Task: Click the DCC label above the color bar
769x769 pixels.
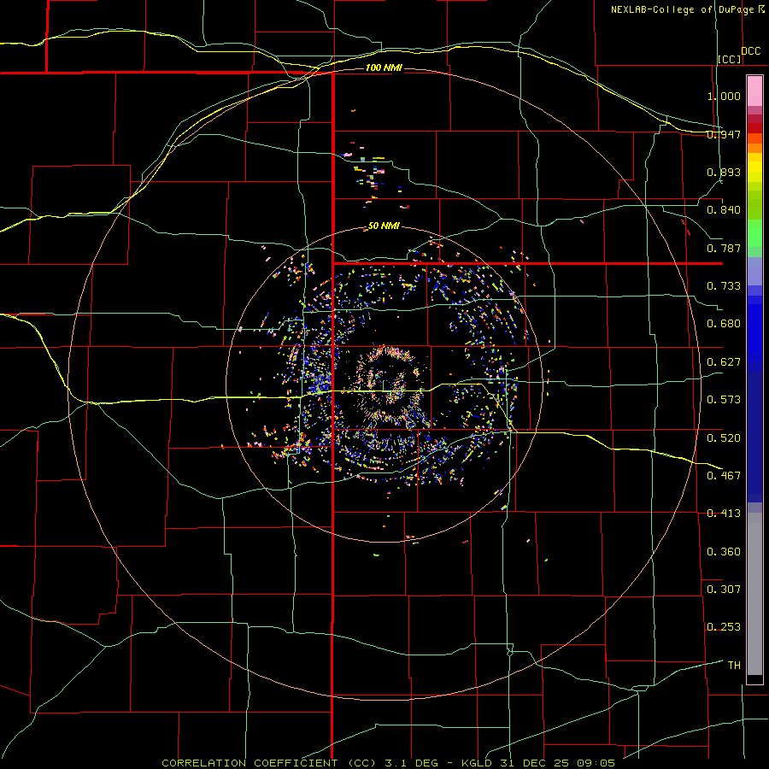Action: pyautogui.click(x=750, y=51)
